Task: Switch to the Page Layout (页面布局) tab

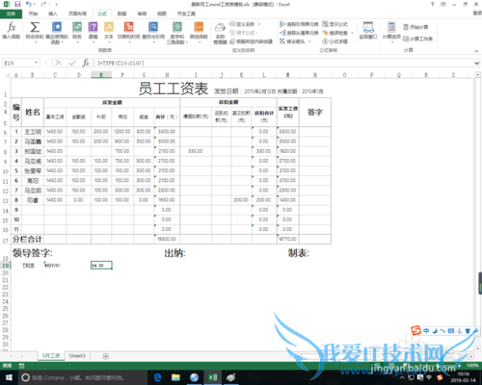Action: pyautogui.click(x=77, y=13)
